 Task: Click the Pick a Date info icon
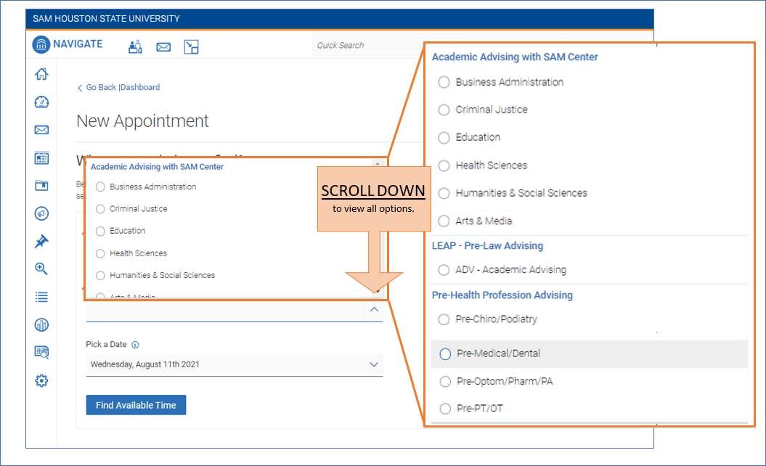[x=136, y=345]
